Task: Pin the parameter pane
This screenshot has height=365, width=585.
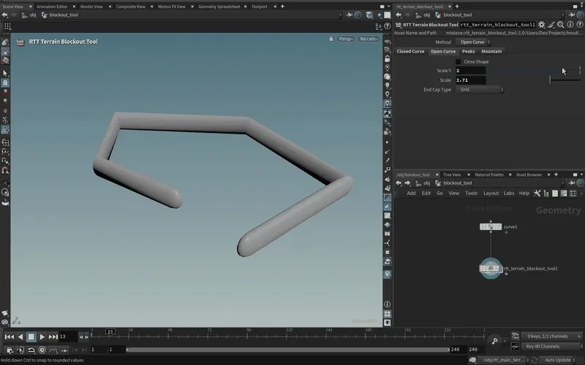Action: pos(572,15)
